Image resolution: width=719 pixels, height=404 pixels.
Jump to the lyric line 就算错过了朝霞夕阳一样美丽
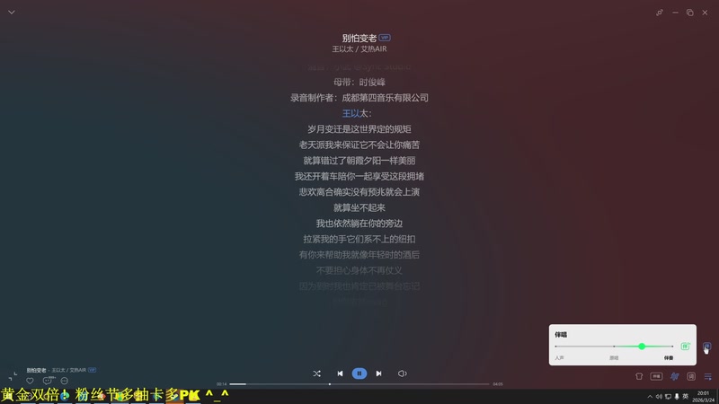point(359,161)
